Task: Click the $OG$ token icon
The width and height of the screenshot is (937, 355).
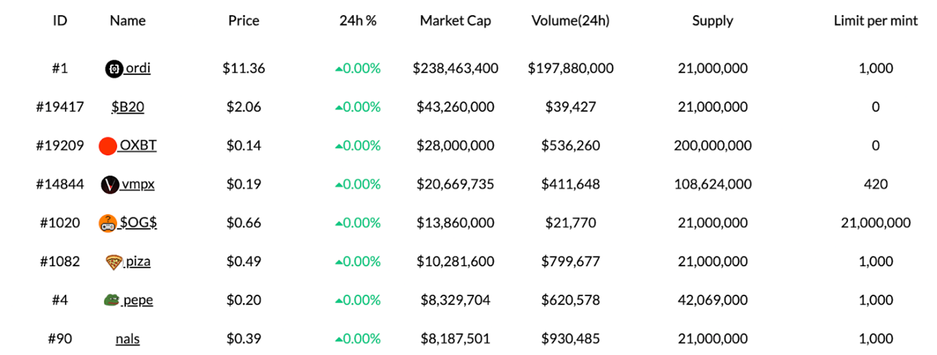Action: [x=107, y=224]
